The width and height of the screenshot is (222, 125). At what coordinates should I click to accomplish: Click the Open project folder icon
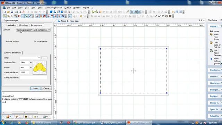[8, 12]
